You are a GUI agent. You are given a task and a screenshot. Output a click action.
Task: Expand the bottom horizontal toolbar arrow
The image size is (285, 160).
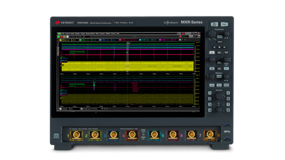[x=105, y=109]
